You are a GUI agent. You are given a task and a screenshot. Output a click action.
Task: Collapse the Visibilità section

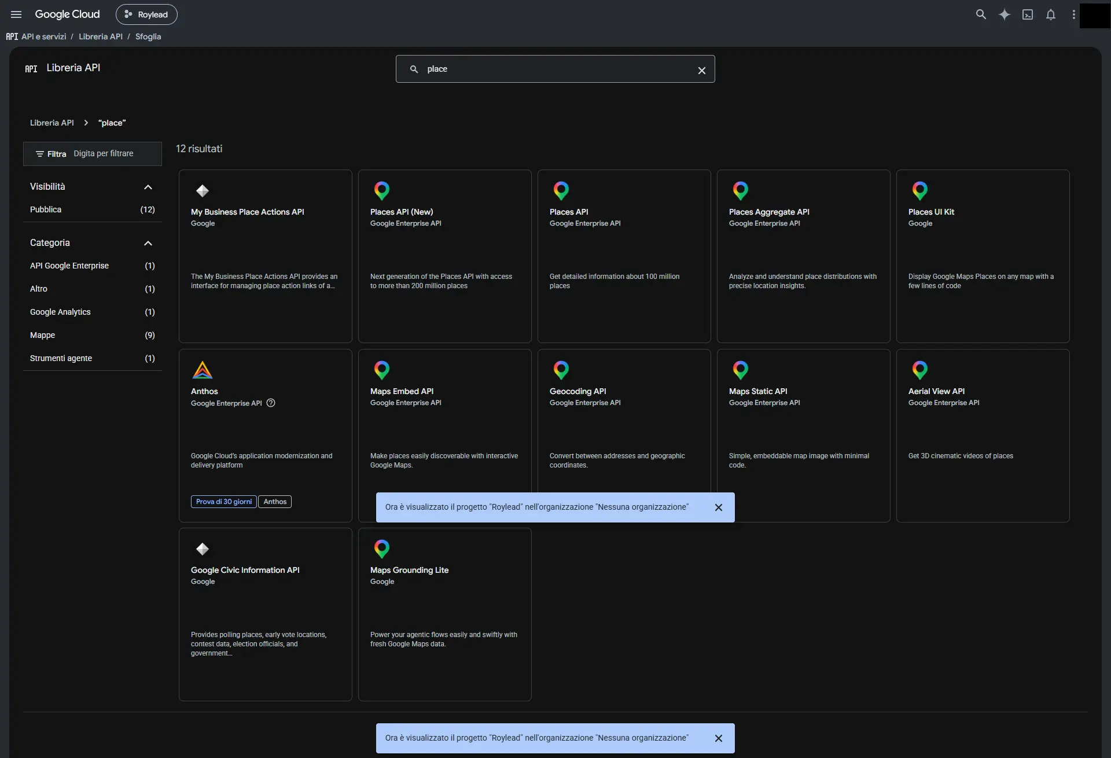148,187
